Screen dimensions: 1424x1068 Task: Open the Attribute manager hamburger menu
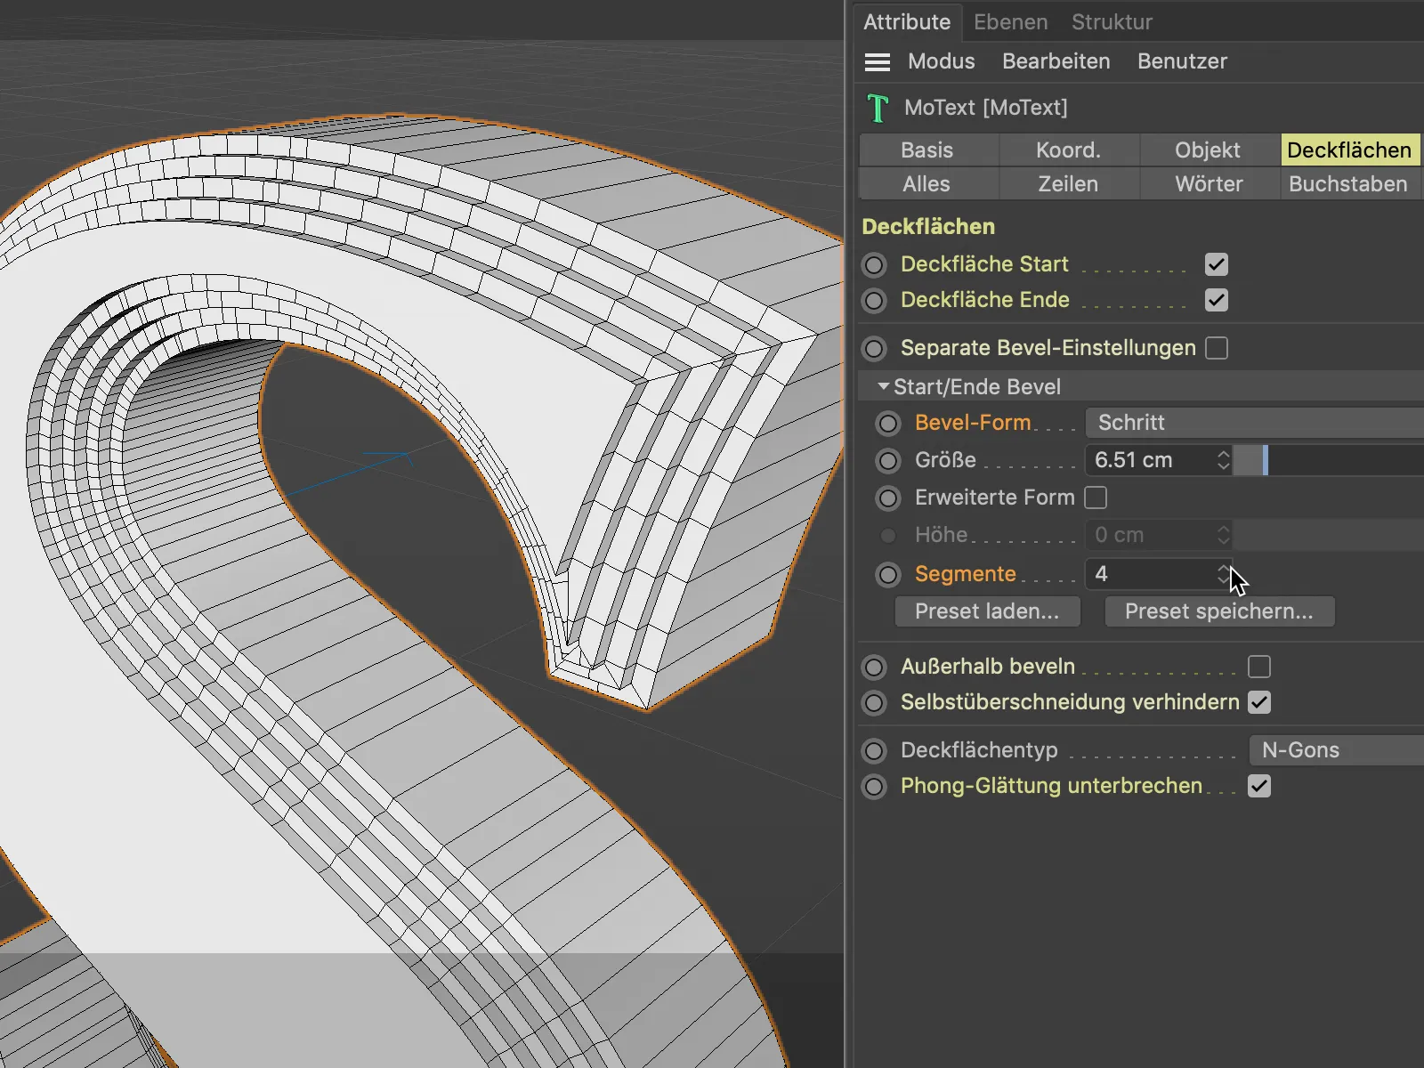877,61
